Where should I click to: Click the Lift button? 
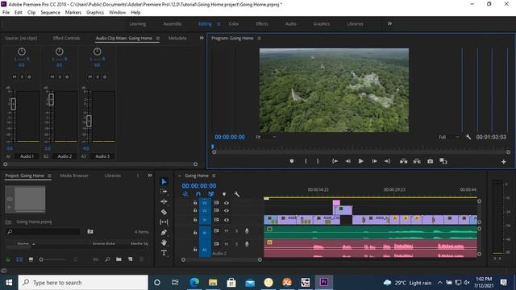(x=403, y=161)
